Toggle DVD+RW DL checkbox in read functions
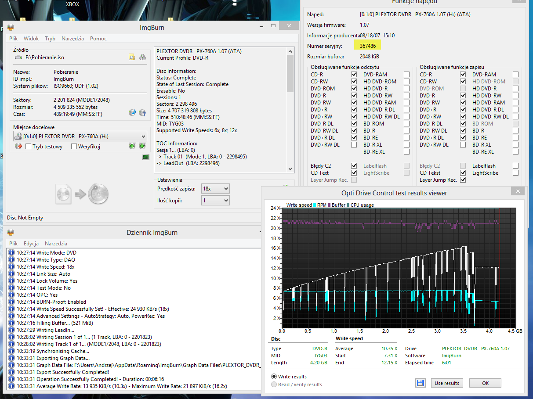This screenshot has height=399, width=533. (x=354, y=145)
